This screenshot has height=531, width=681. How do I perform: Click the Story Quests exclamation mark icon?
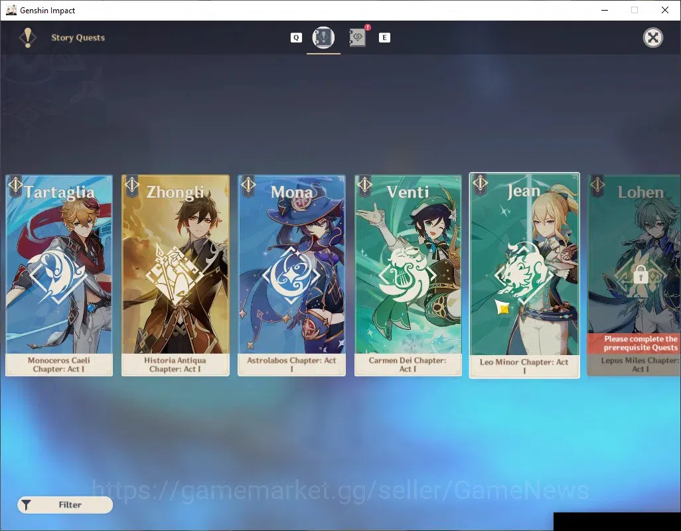[28, 38]
